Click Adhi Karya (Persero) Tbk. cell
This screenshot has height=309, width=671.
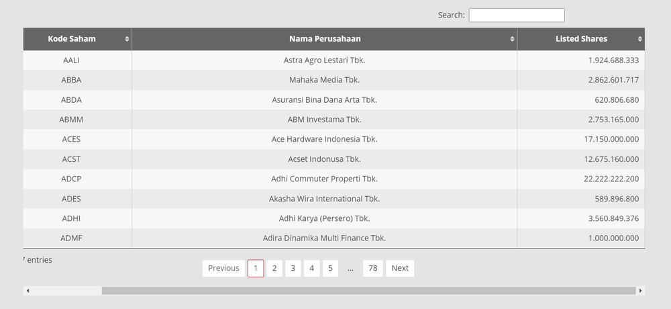324,218
